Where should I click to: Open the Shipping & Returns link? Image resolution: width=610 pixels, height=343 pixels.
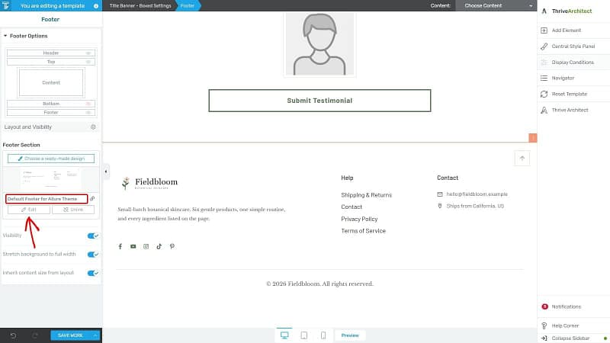[x=367, y=195]
